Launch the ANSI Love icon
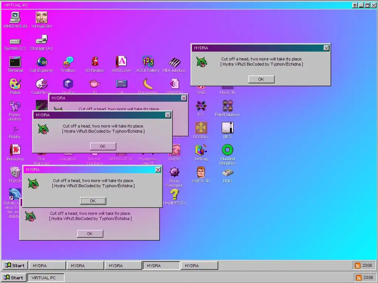Screen dimensions: 378x283 pos(121,62)
